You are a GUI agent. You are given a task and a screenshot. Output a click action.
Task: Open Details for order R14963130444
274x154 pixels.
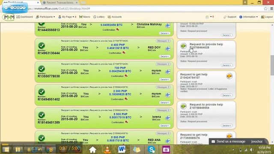[x=164, y=56]
